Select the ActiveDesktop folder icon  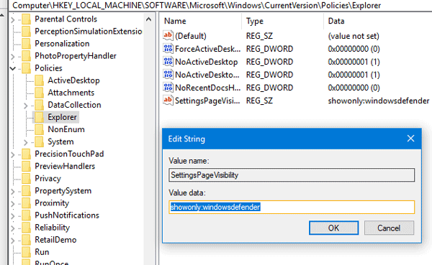coord(39,80)
